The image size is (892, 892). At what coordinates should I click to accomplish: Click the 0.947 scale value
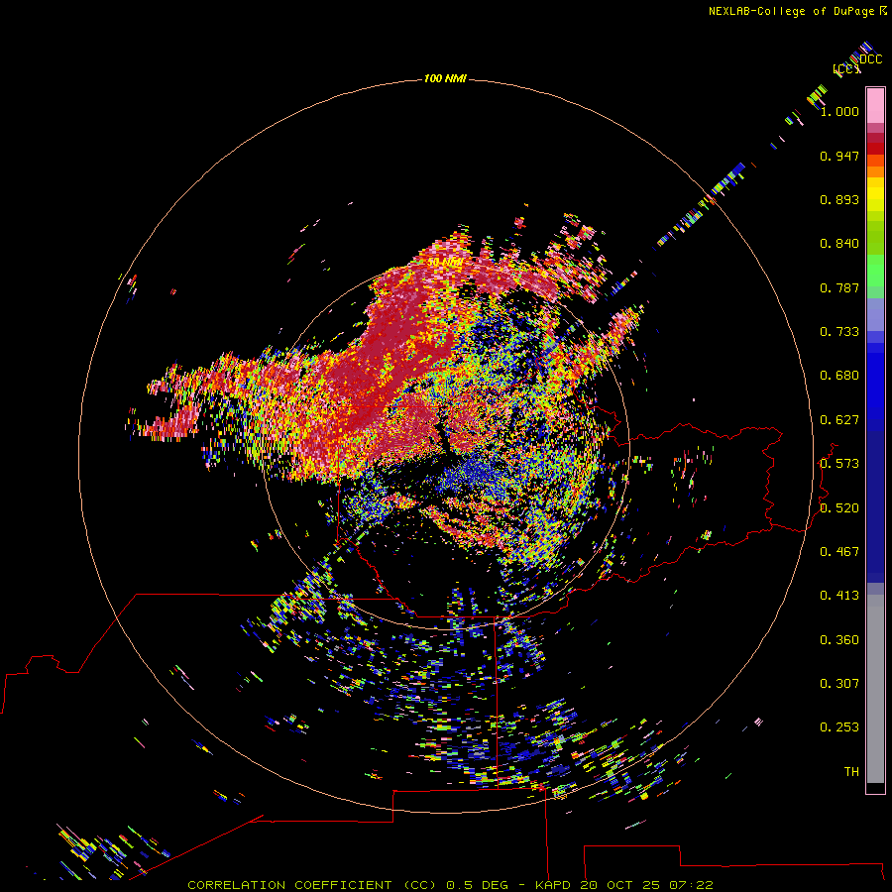coord(839,156)
